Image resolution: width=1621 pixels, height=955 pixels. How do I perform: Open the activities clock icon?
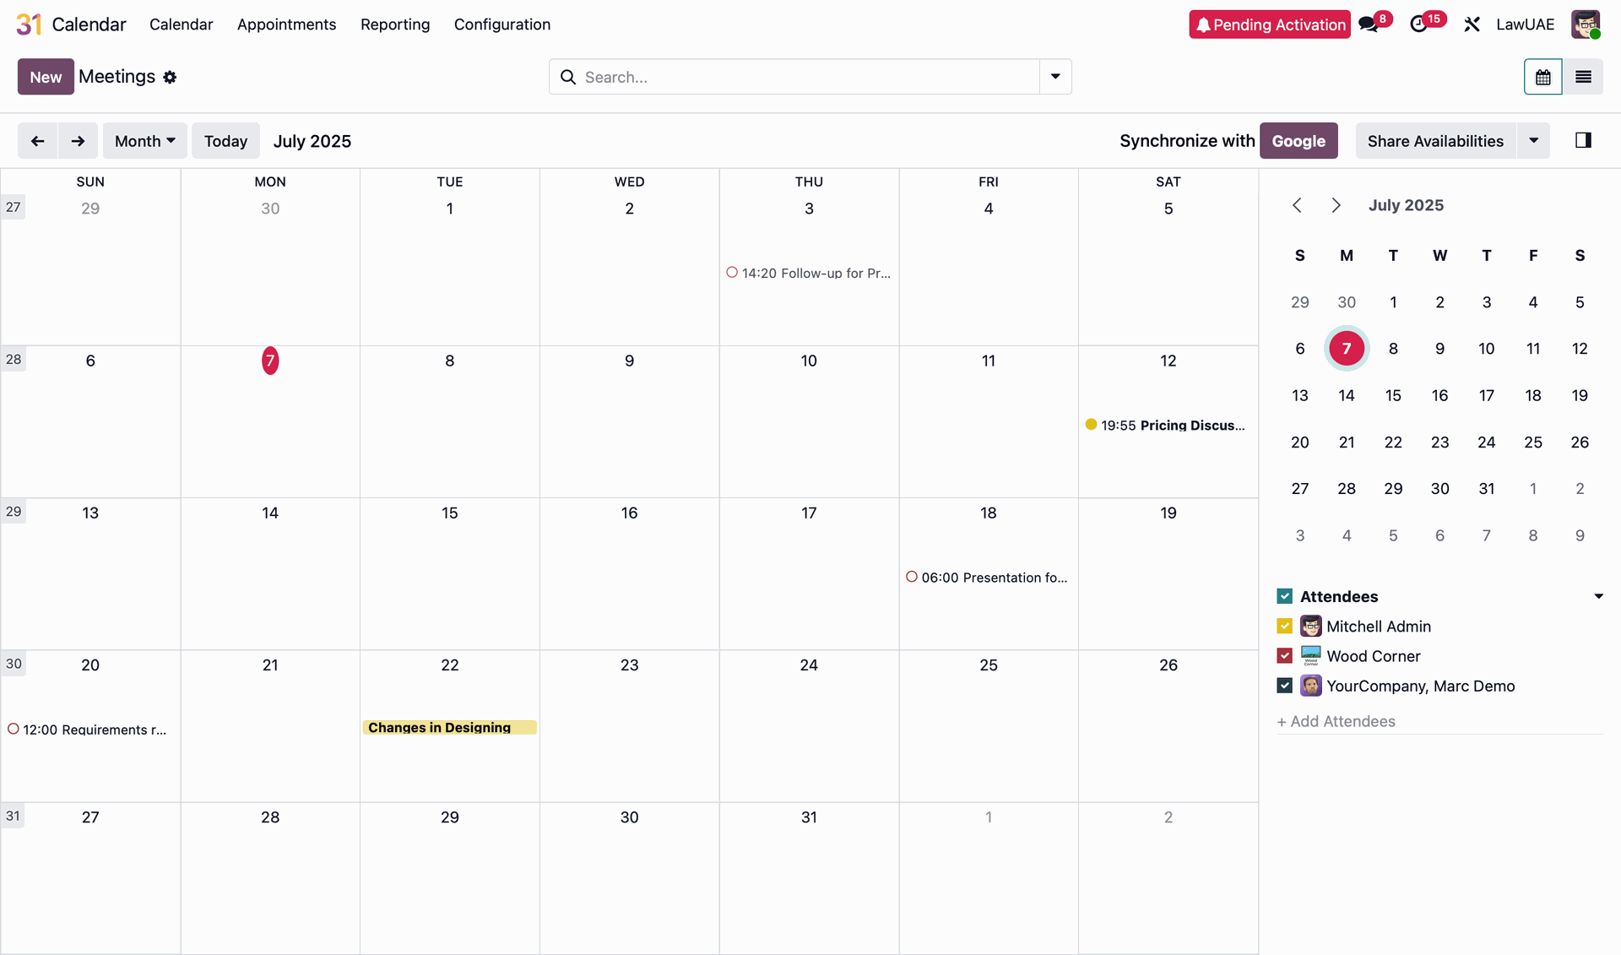point(1419,24)
